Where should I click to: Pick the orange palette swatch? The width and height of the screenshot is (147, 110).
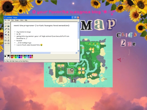[x=32, y=57]
